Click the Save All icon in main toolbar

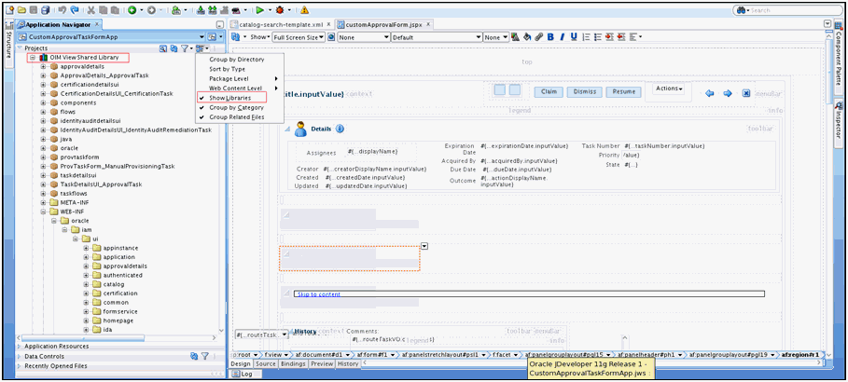(x=45, y=9)
